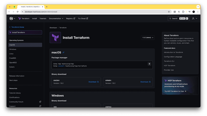The image size is (207, 116).
Task: Bookmark page with star icon
Action: click(x=169, y=12)
